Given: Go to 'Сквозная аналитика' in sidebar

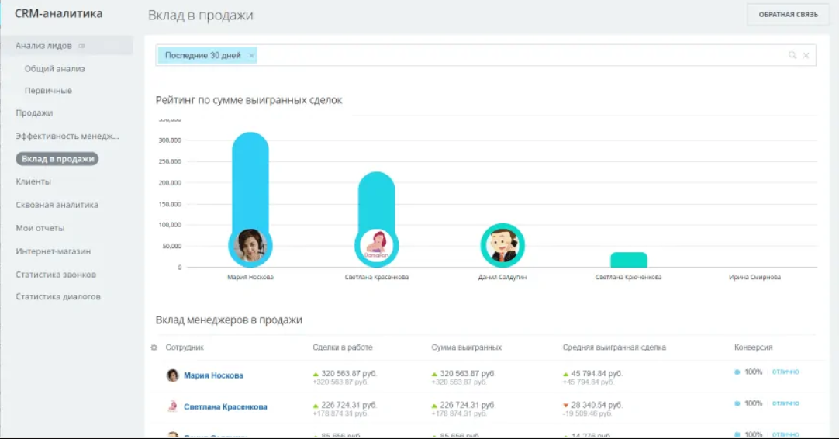Looking at the screenshot, I should point(57,206).
